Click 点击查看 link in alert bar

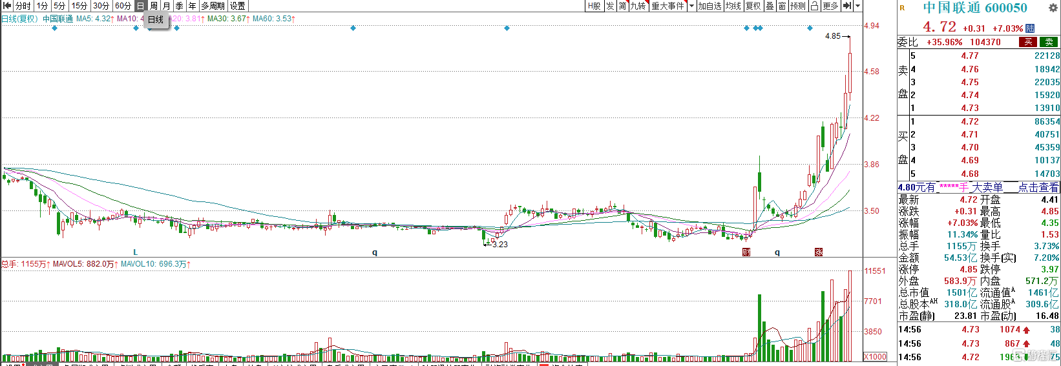pyautogui.click(x=1038, y=187)
